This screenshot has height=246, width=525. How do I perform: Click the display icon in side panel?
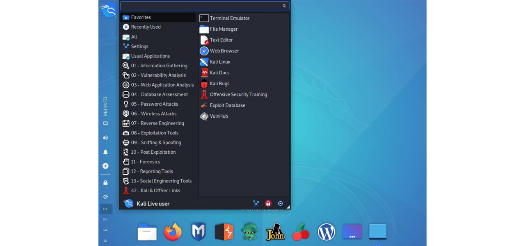coord(105,123)
